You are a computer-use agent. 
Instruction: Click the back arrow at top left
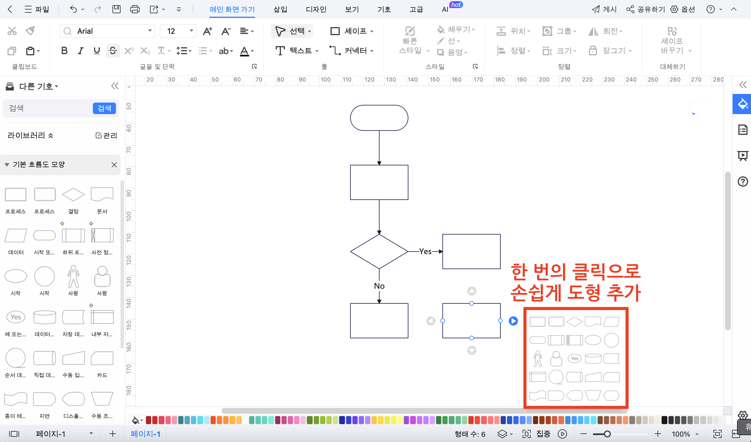pos(10,9)
